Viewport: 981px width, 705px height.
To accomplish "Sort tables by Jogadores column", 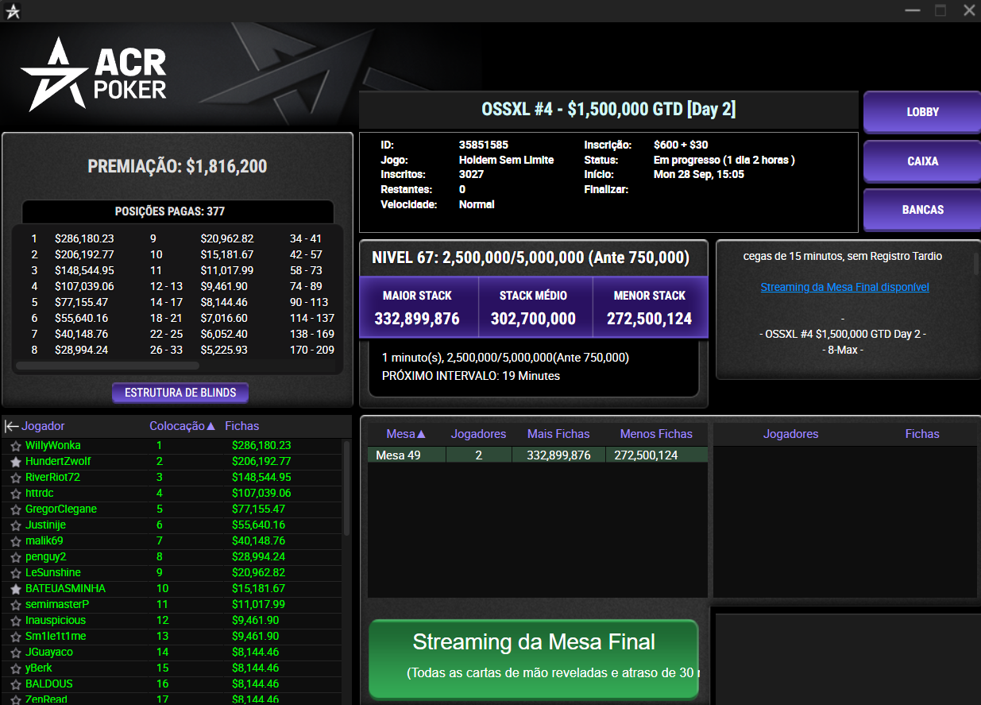I will [478, 434].
